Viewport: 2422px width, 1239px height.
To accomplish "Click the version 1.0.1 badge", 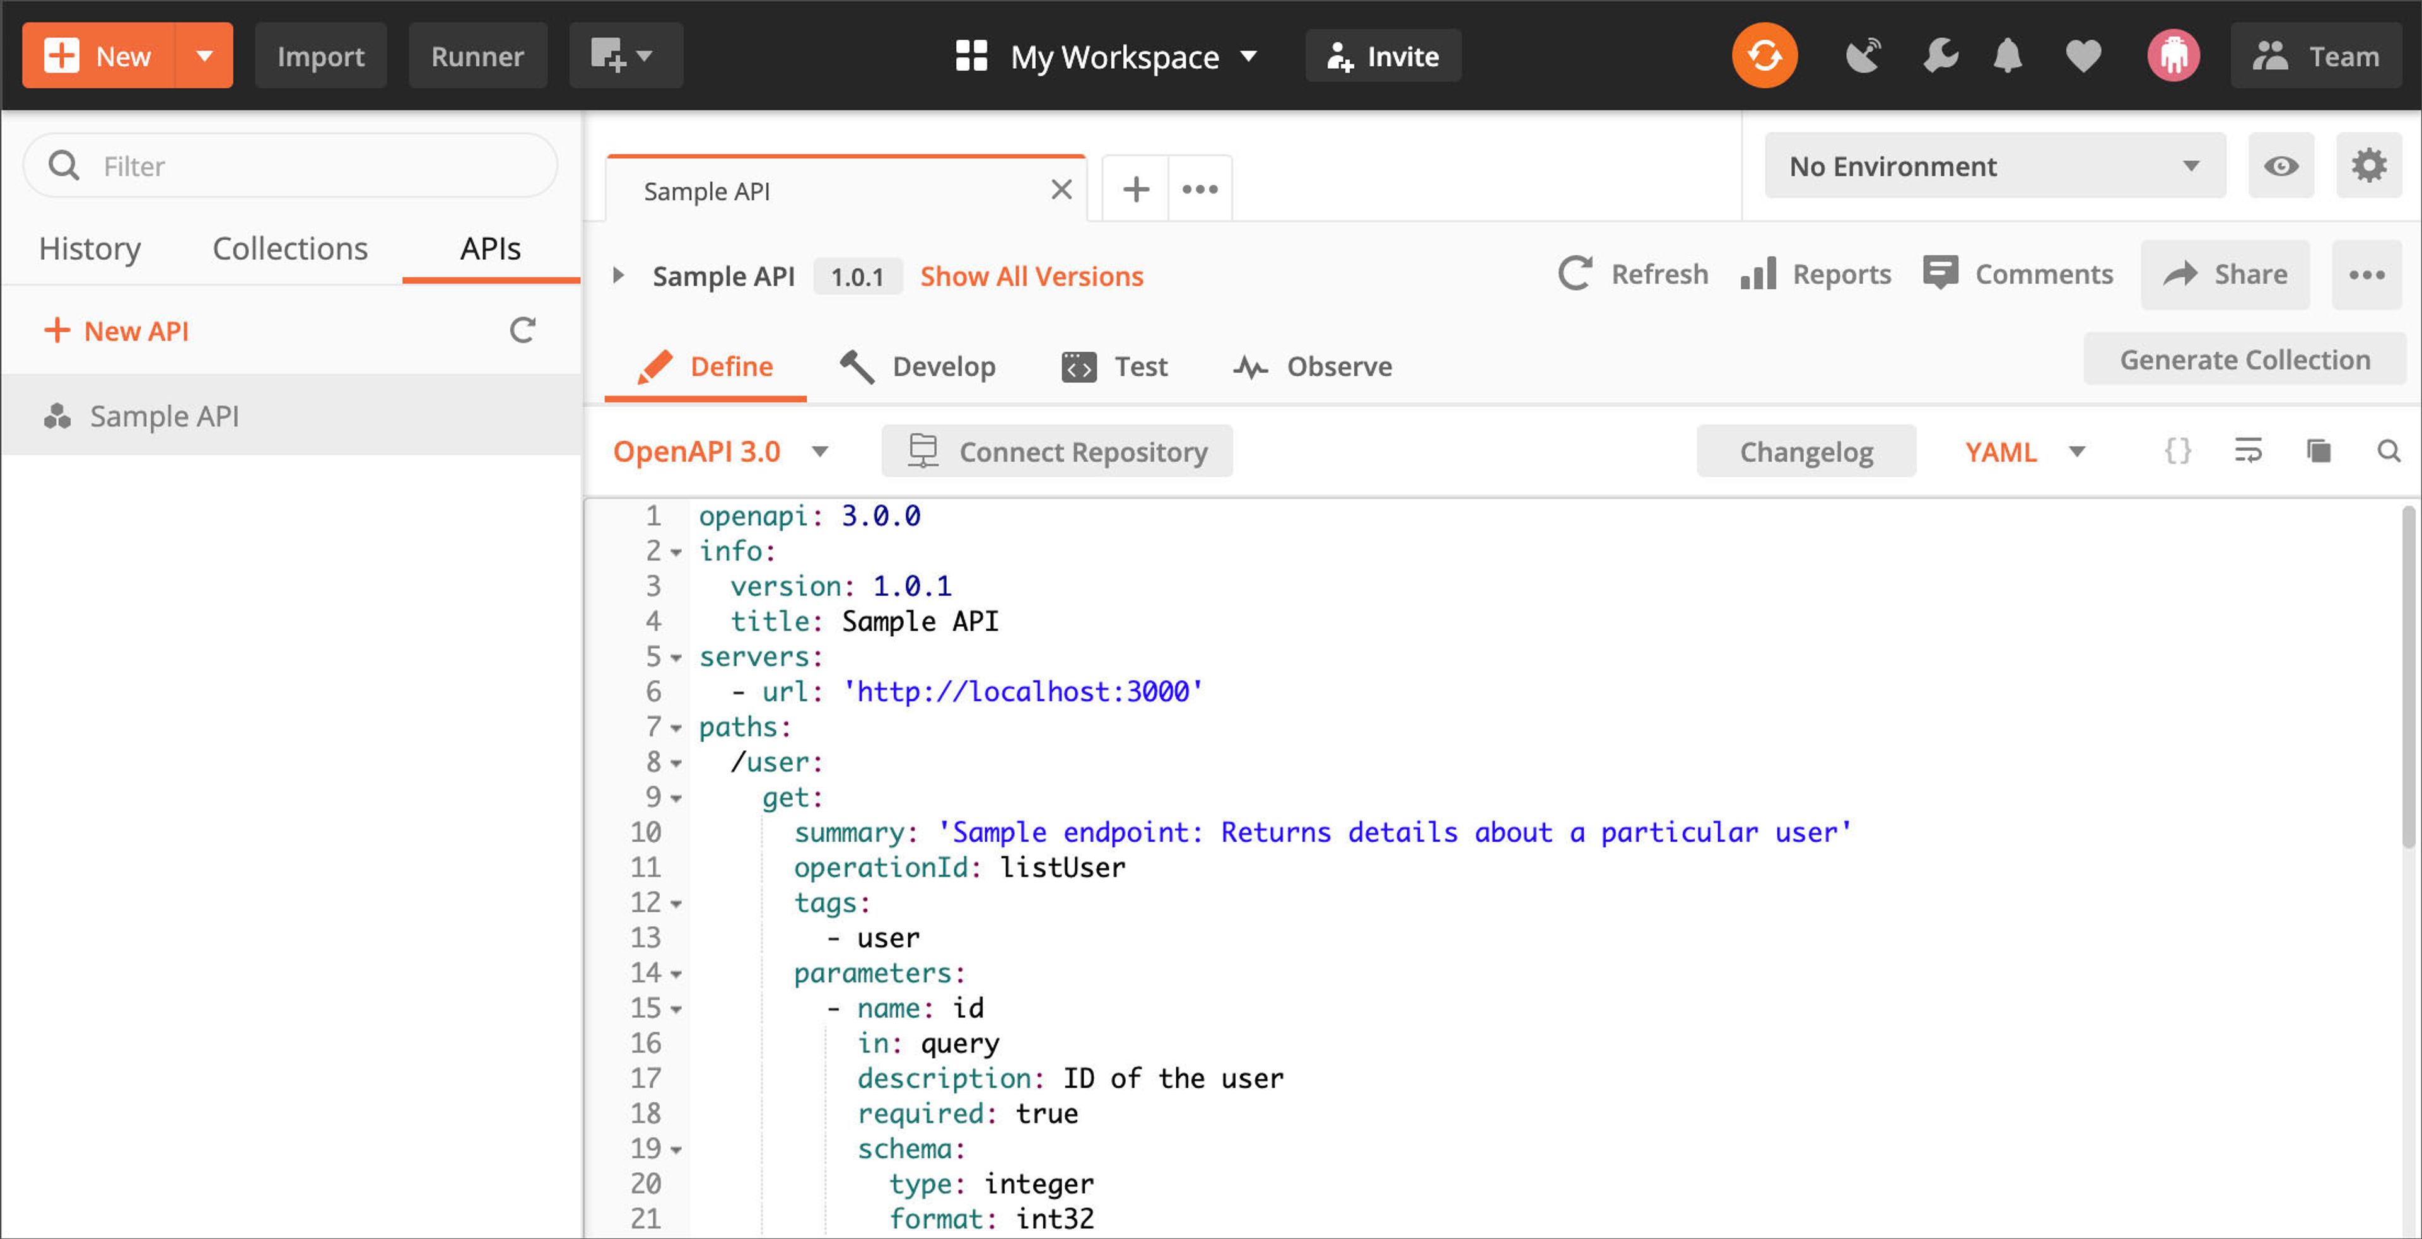I will click(x=858, y=276).
